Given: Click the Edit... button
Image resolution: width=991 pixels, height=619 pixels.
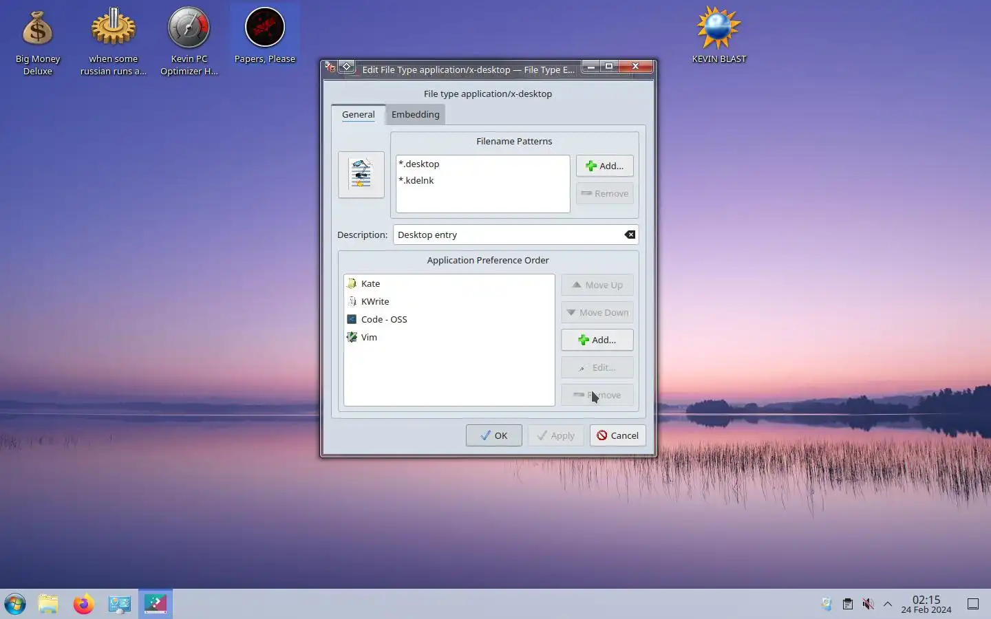Looking at the screenshot, I should 597,367.
